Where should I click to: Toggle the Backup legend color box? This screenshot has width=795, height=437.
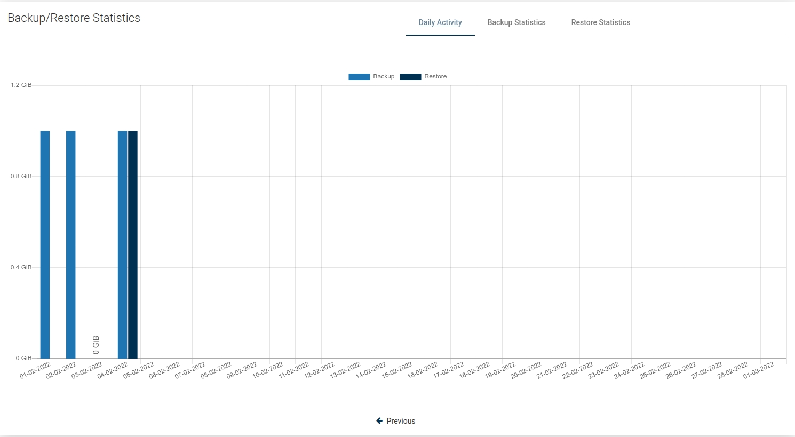coord(359,77)
